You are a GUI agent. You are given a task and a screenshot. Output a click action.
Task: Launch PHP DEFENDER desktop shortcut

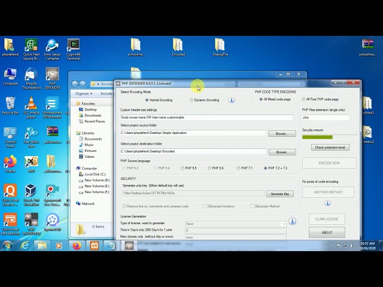[52, 78]
